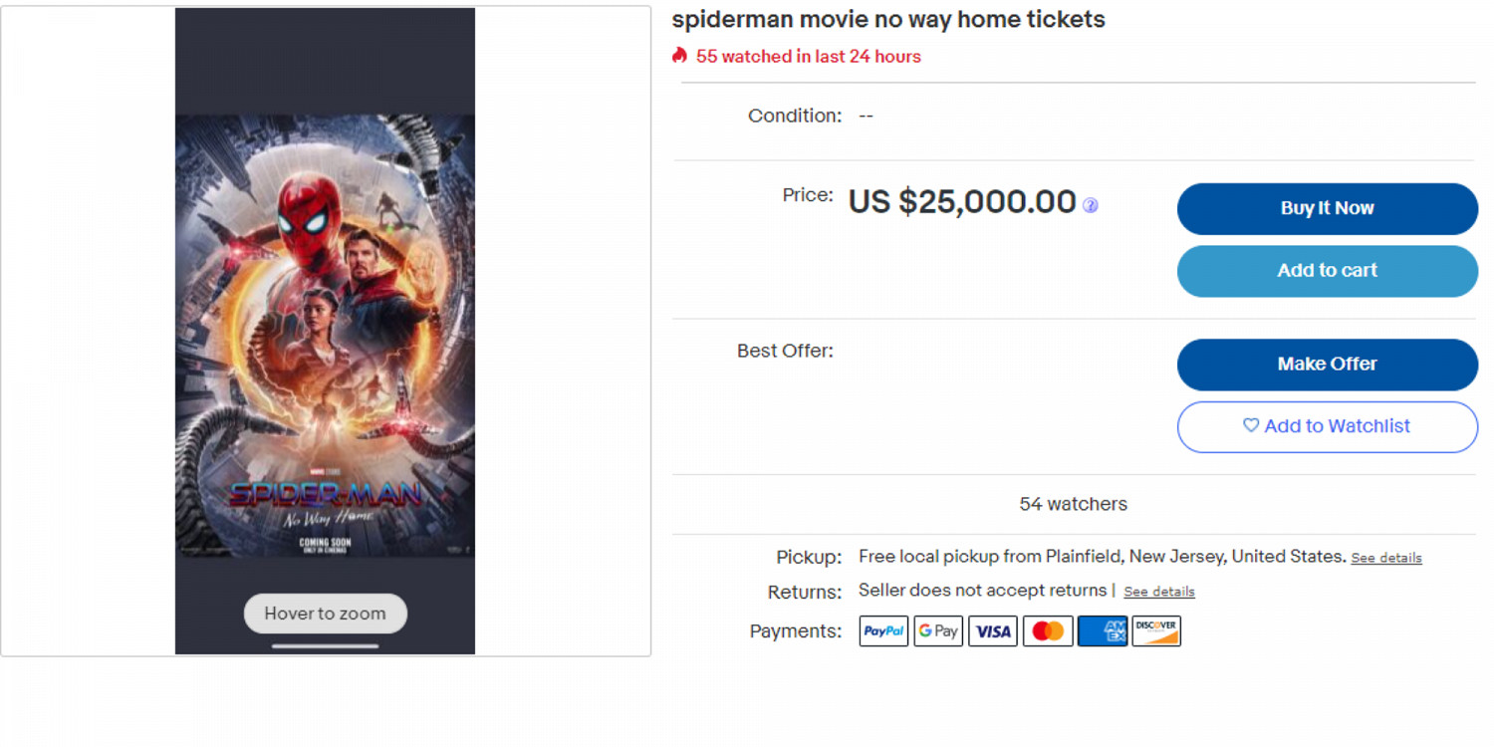The image size is (1494, 747).
Task: Click the Hover to zoom pill
Action: coord(325,614)
